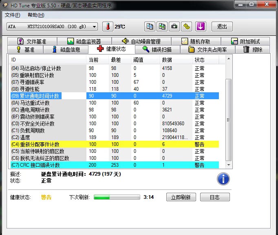
Task: Open the 日志 log button
Action: (215, 197)
